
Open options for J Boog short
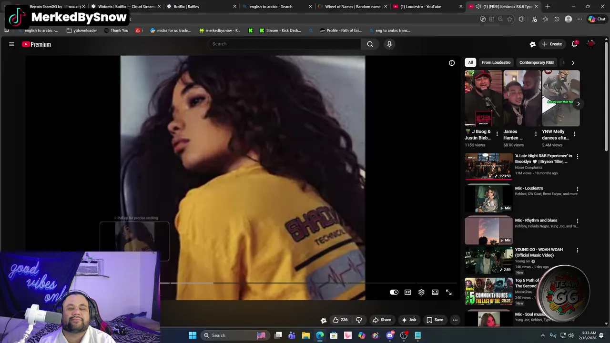pyautogui.click(x=497, y=134)
